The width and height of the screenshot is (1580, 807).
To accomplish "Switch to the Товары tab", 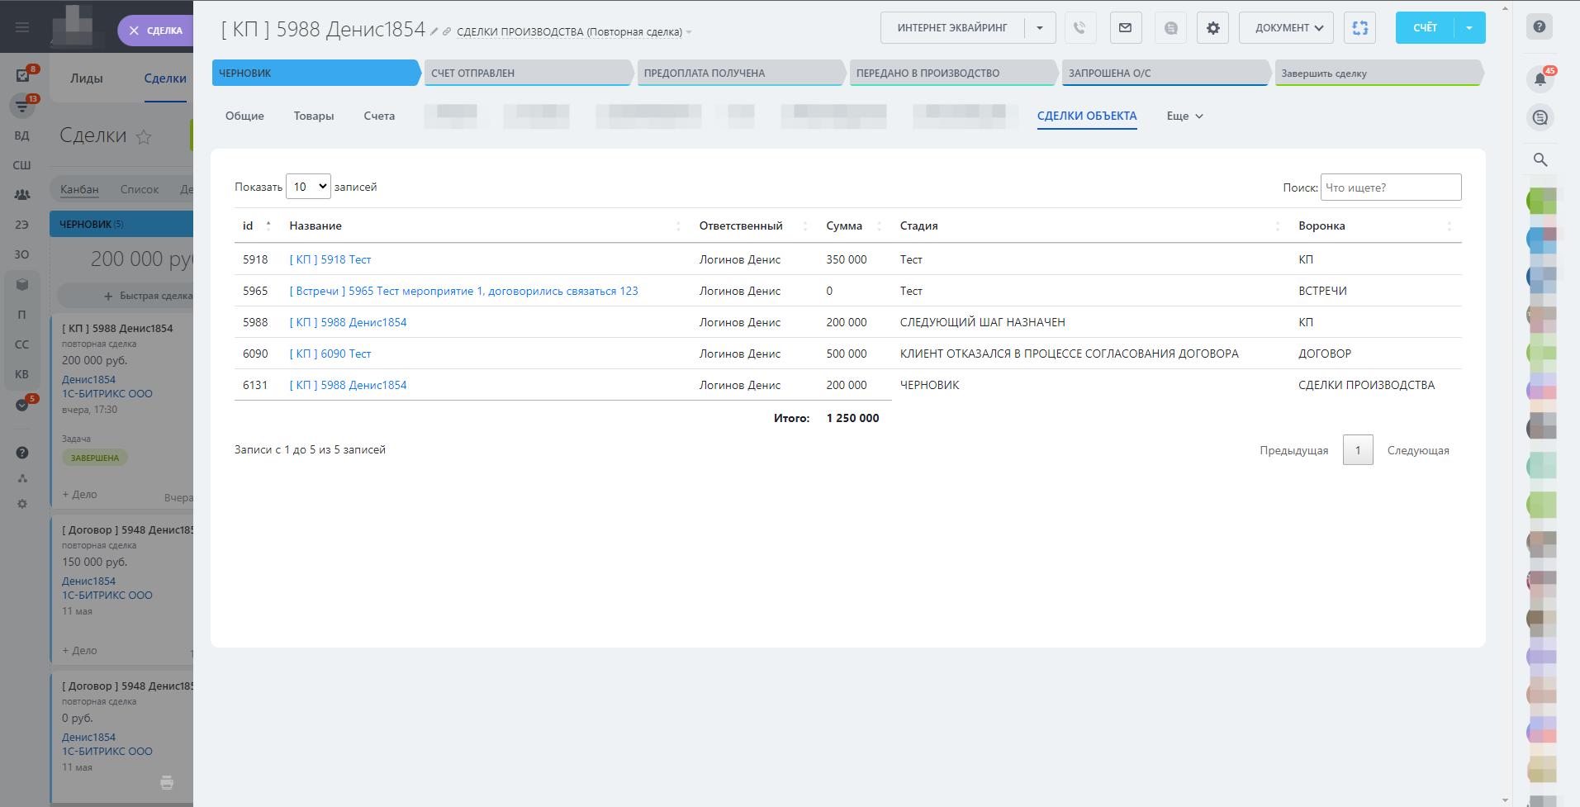I will (x=314, y=116).
